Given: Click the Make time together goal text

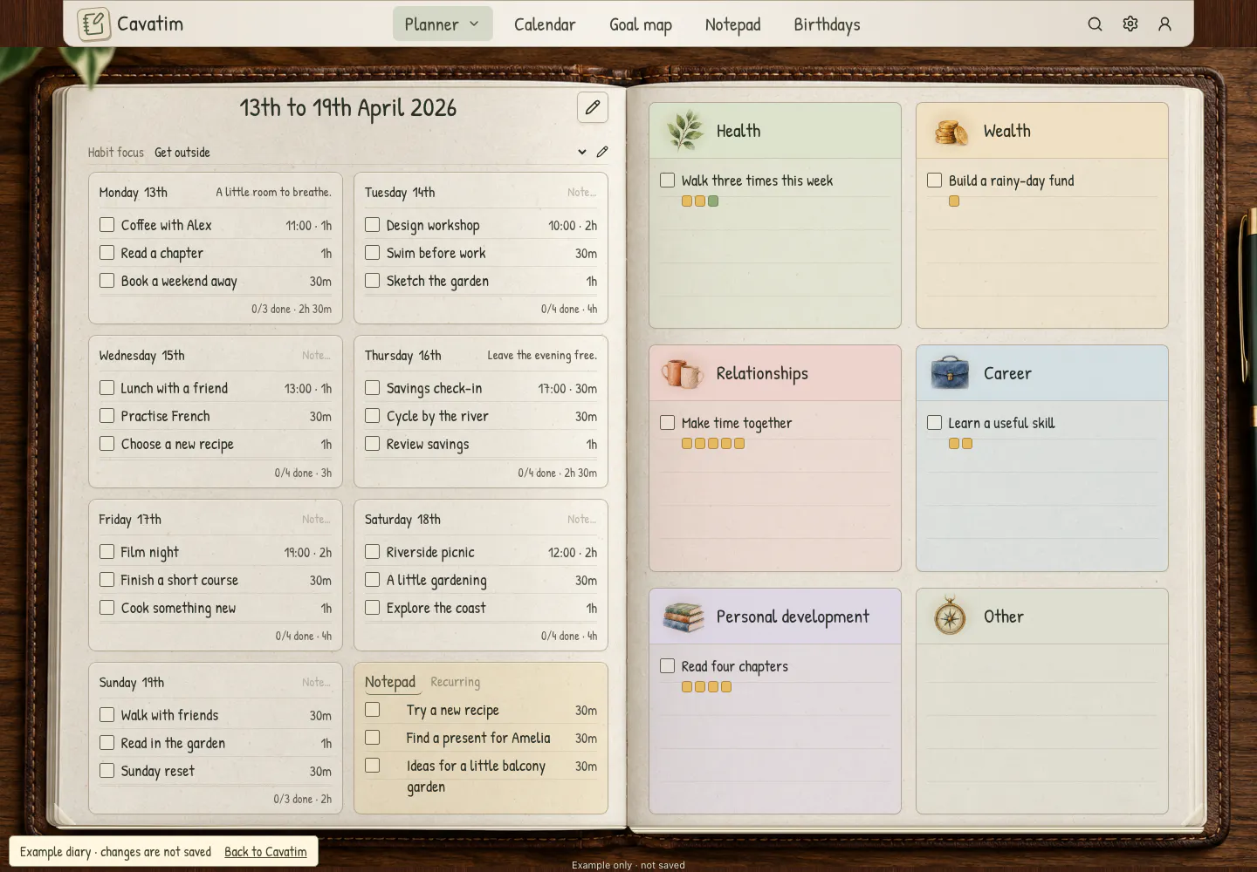Looking at the screenshot, I should click(x=737, y=423).
